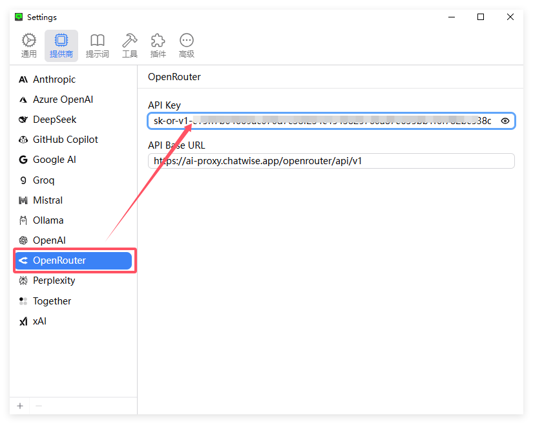
Task: Select Perplexity in the provider list
Action: click(54, 281)
